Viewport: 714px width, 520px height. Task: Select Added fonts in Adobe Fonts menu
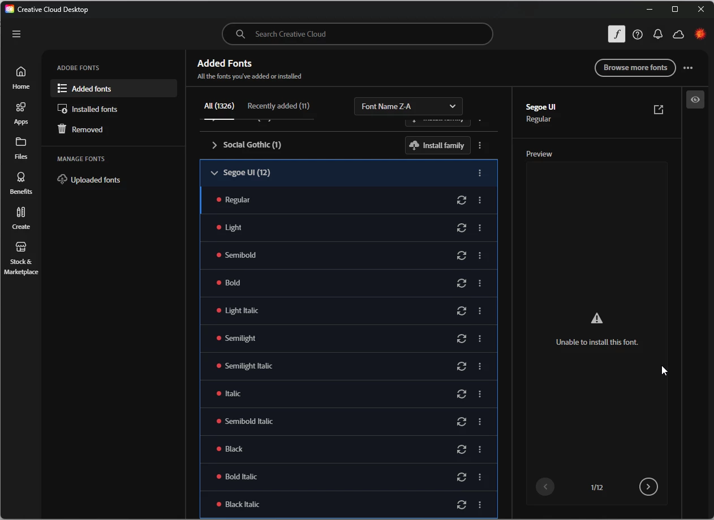click(x=114, y=89)
